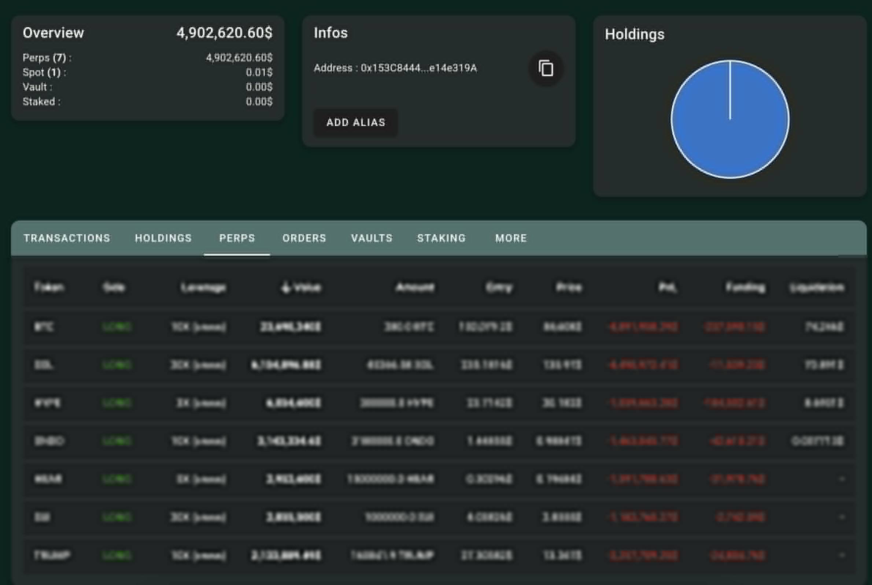Sort positions by the PnL column header
The width and height of the screenshot is (872, 585).
point(668,287)
